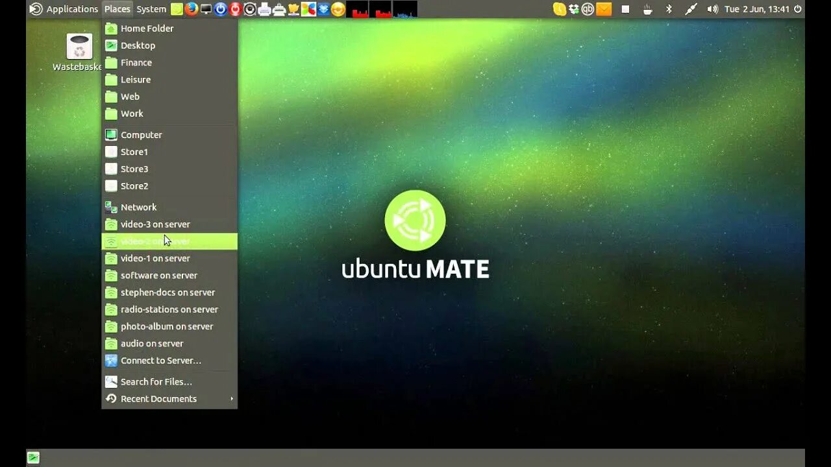Open video-1 on server share
831x467 pixels.
point(169,258)
